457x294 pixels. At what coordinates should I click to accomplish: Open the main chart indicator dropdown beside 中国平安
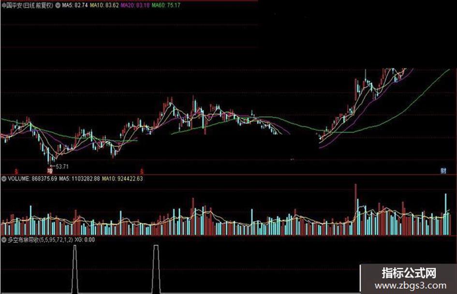pos(58,5)
